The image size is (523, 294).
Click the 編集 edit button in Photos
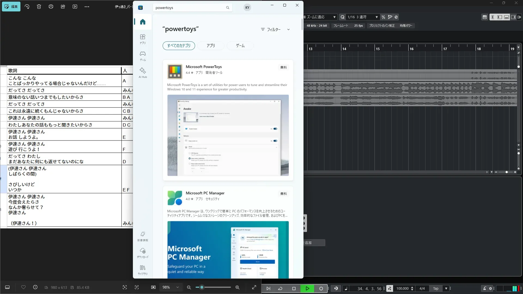11,7
